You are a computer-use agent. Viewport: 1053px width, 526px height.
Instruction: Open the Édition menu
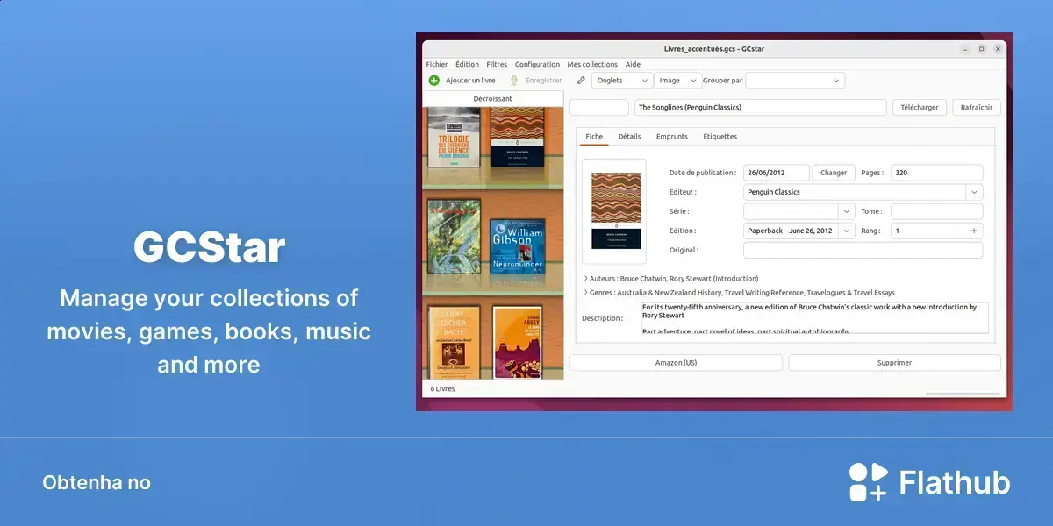coord(467,64)
